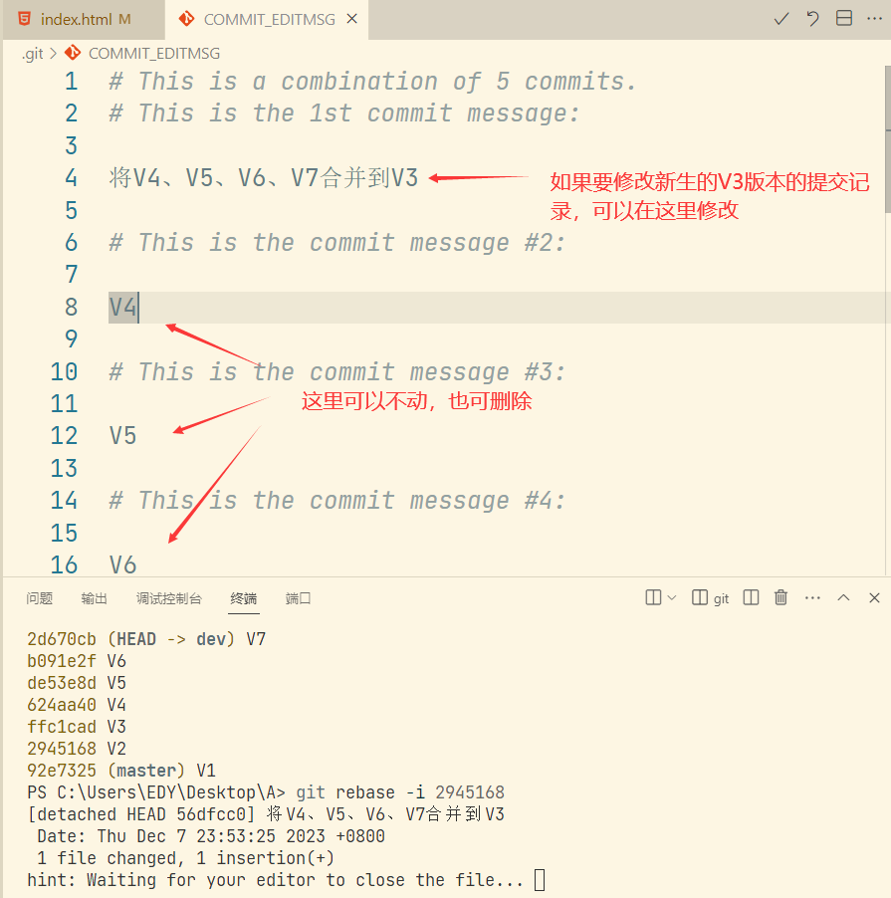Click the split editor layout icon

[x=843, y=18]
